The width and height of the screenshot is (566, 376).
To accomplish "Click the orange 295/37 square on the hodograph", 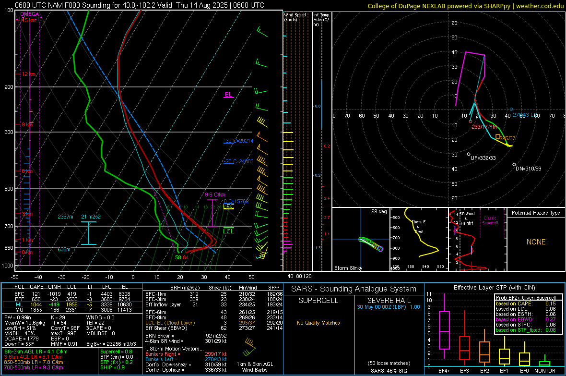I will pos(498,136).
